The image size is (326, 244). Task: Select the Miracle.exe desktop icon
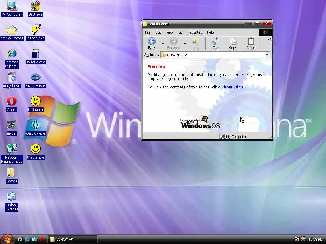click(36, 33)
